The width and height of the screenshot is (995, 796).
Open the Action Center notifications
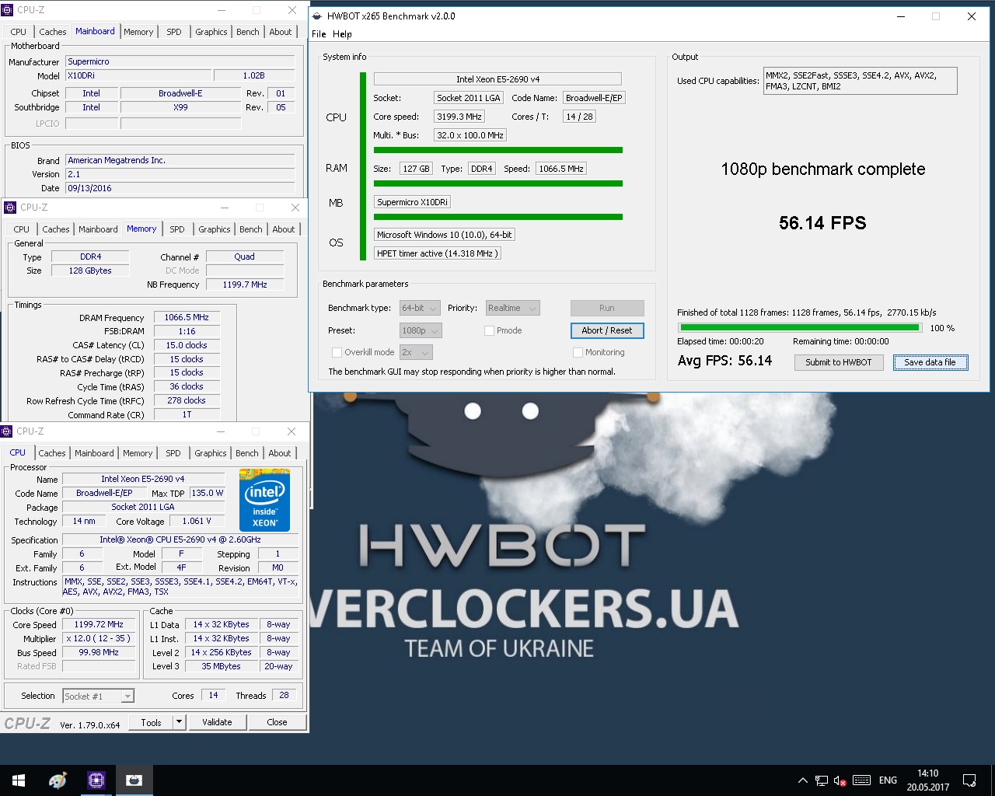[969, 780]
